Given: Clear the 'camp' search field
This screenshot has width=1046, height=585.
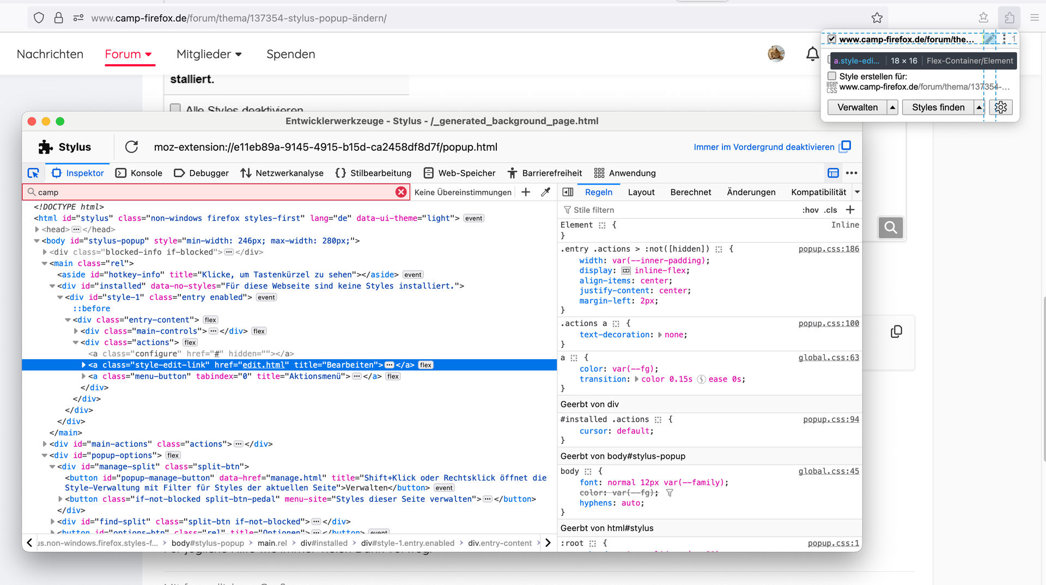Looking at the screenshot, I should click(401, 192).
